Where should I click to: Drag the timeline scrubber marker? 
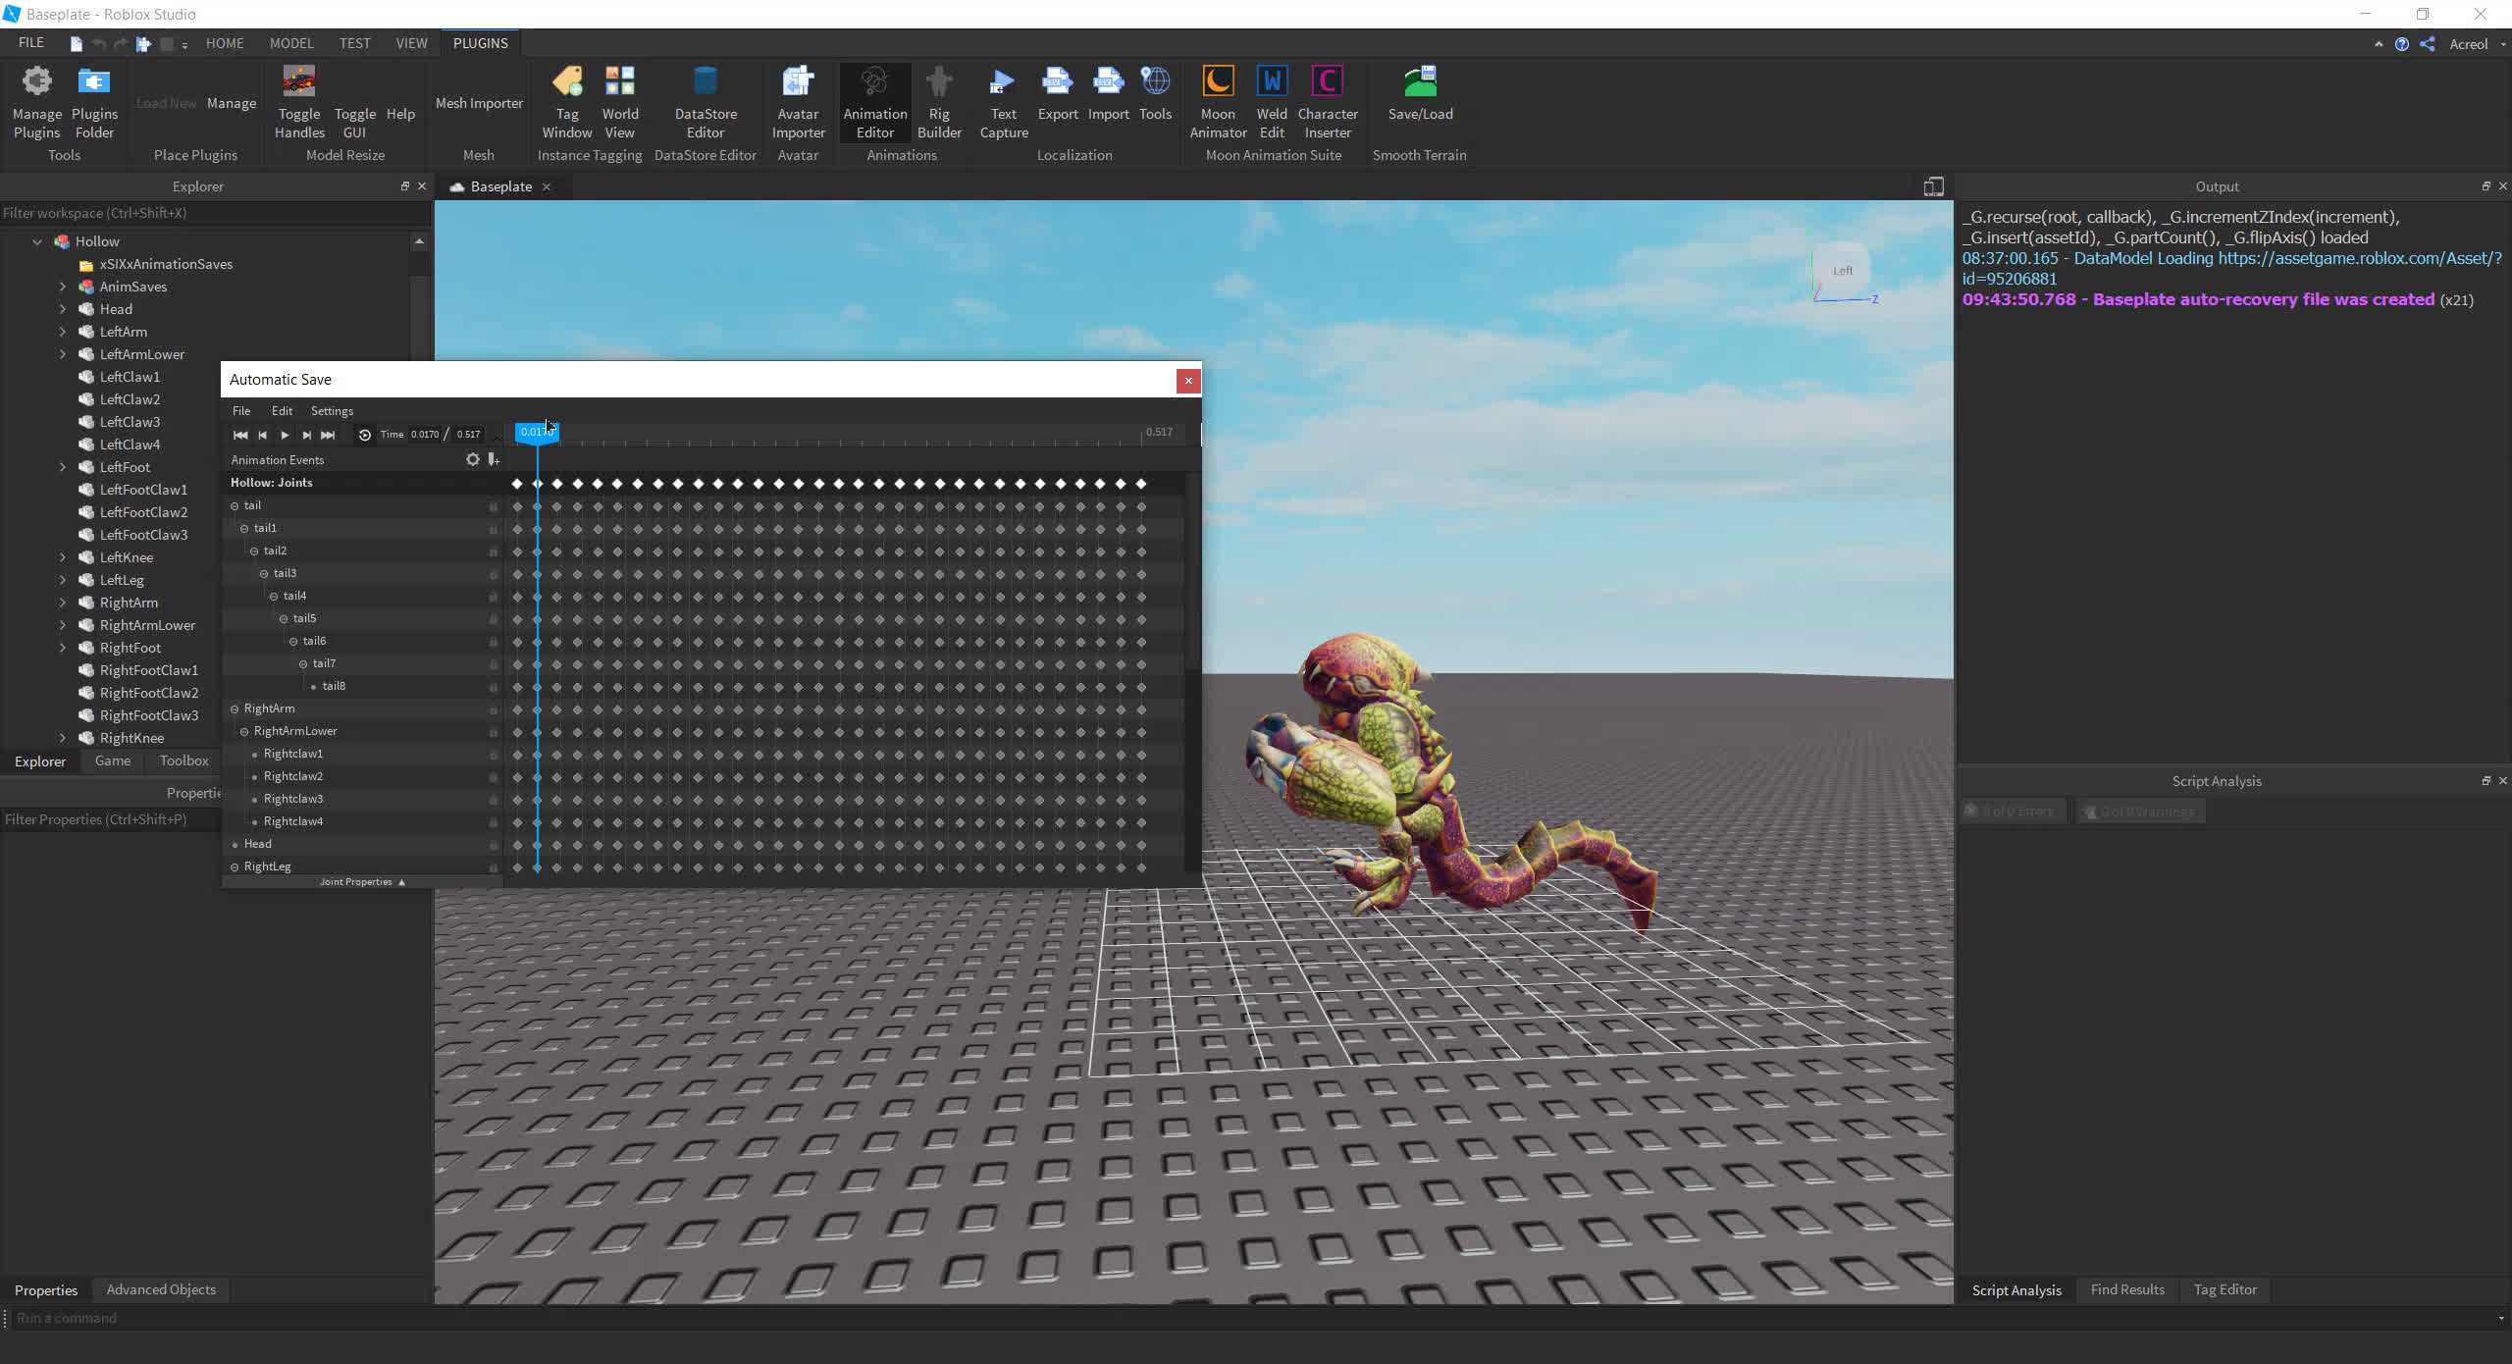[x=536, y=434]
